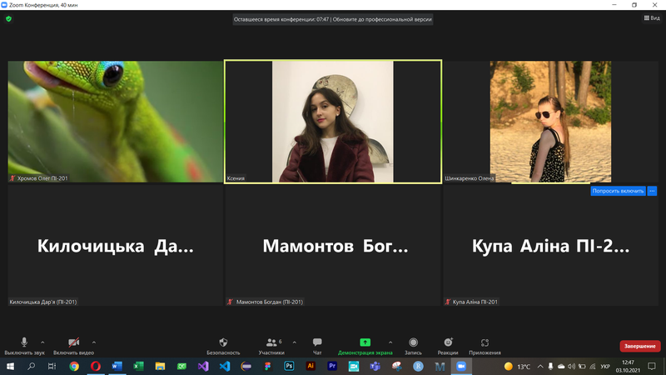Open Qt Creator from the taskbar

pos(181,366)
